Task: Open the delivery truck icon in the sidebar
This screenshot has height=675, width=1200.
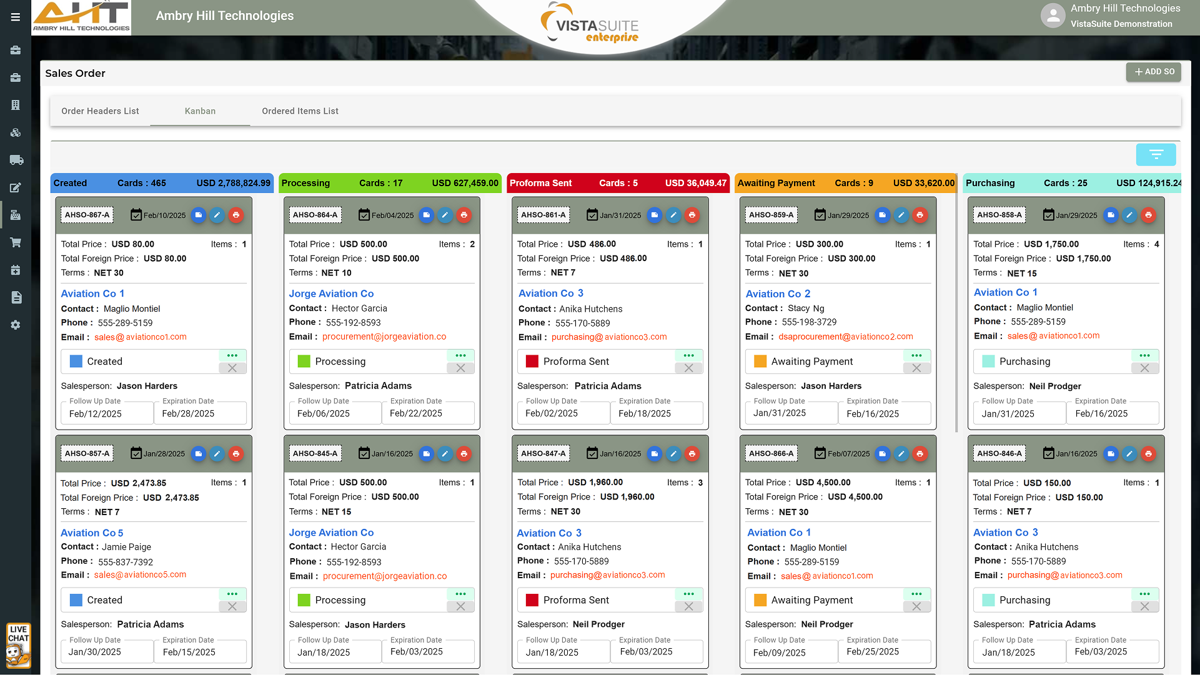Action: (16, 160)
